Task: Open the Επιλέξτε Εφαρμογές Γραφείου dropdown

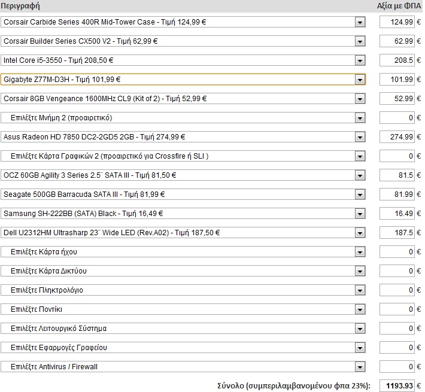Action: 183,348
